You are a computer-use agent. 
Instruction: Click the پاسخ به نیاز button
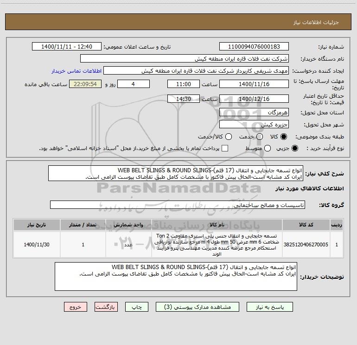click(269, 307)
